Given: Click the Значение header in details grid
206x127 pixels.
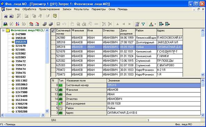Looking at the screenshot, I should pos(154,80).
